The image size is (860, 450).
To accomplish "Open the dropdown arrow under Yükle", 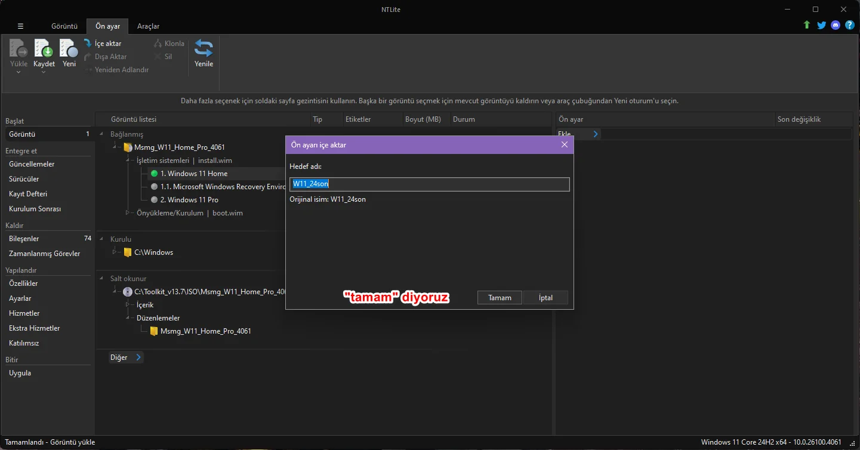I will coord(19,72).
